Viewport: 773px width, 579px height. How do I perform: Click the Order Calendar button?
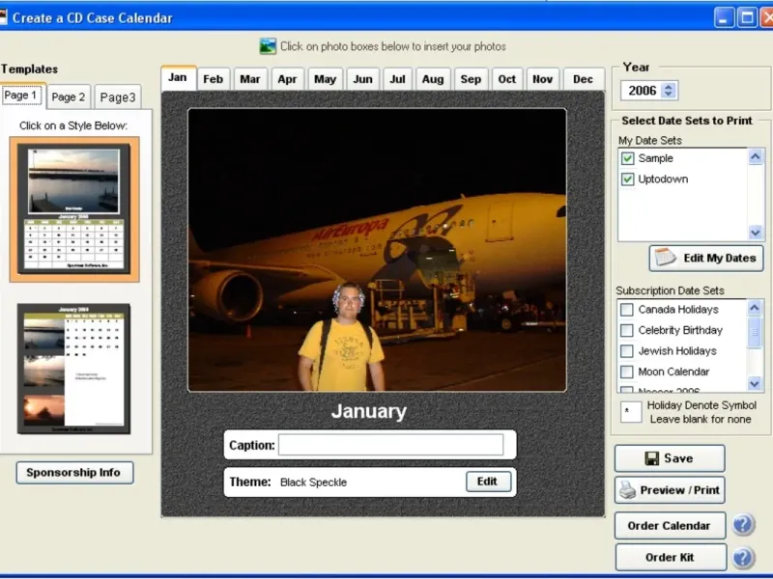click(670, 525)
